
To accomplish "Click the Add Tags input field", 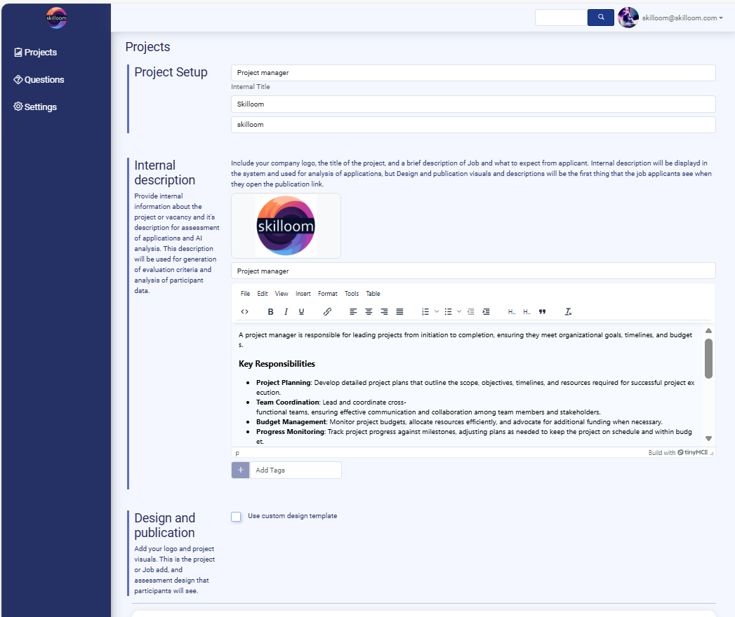I will click(296, 470).
